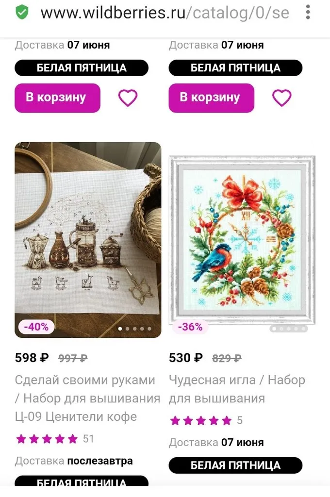Click right В корзину button
The image size is (330, 497).
tap(212, 98)
